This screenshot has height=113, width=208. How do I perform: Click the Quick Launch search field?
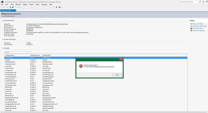pyautogui.click(x=189, y=2)
